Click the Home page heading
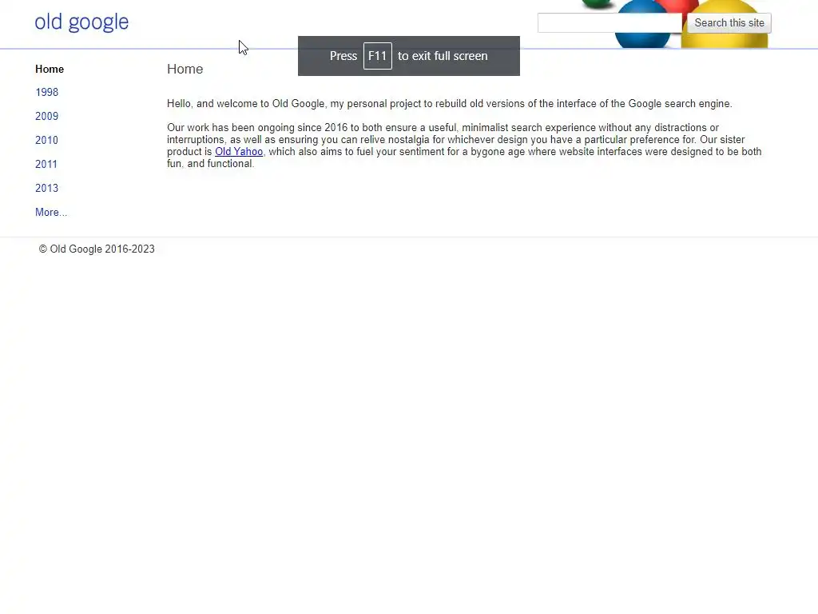Image resolution: width=818 pixels, height=614 pixels. (185, 69)
